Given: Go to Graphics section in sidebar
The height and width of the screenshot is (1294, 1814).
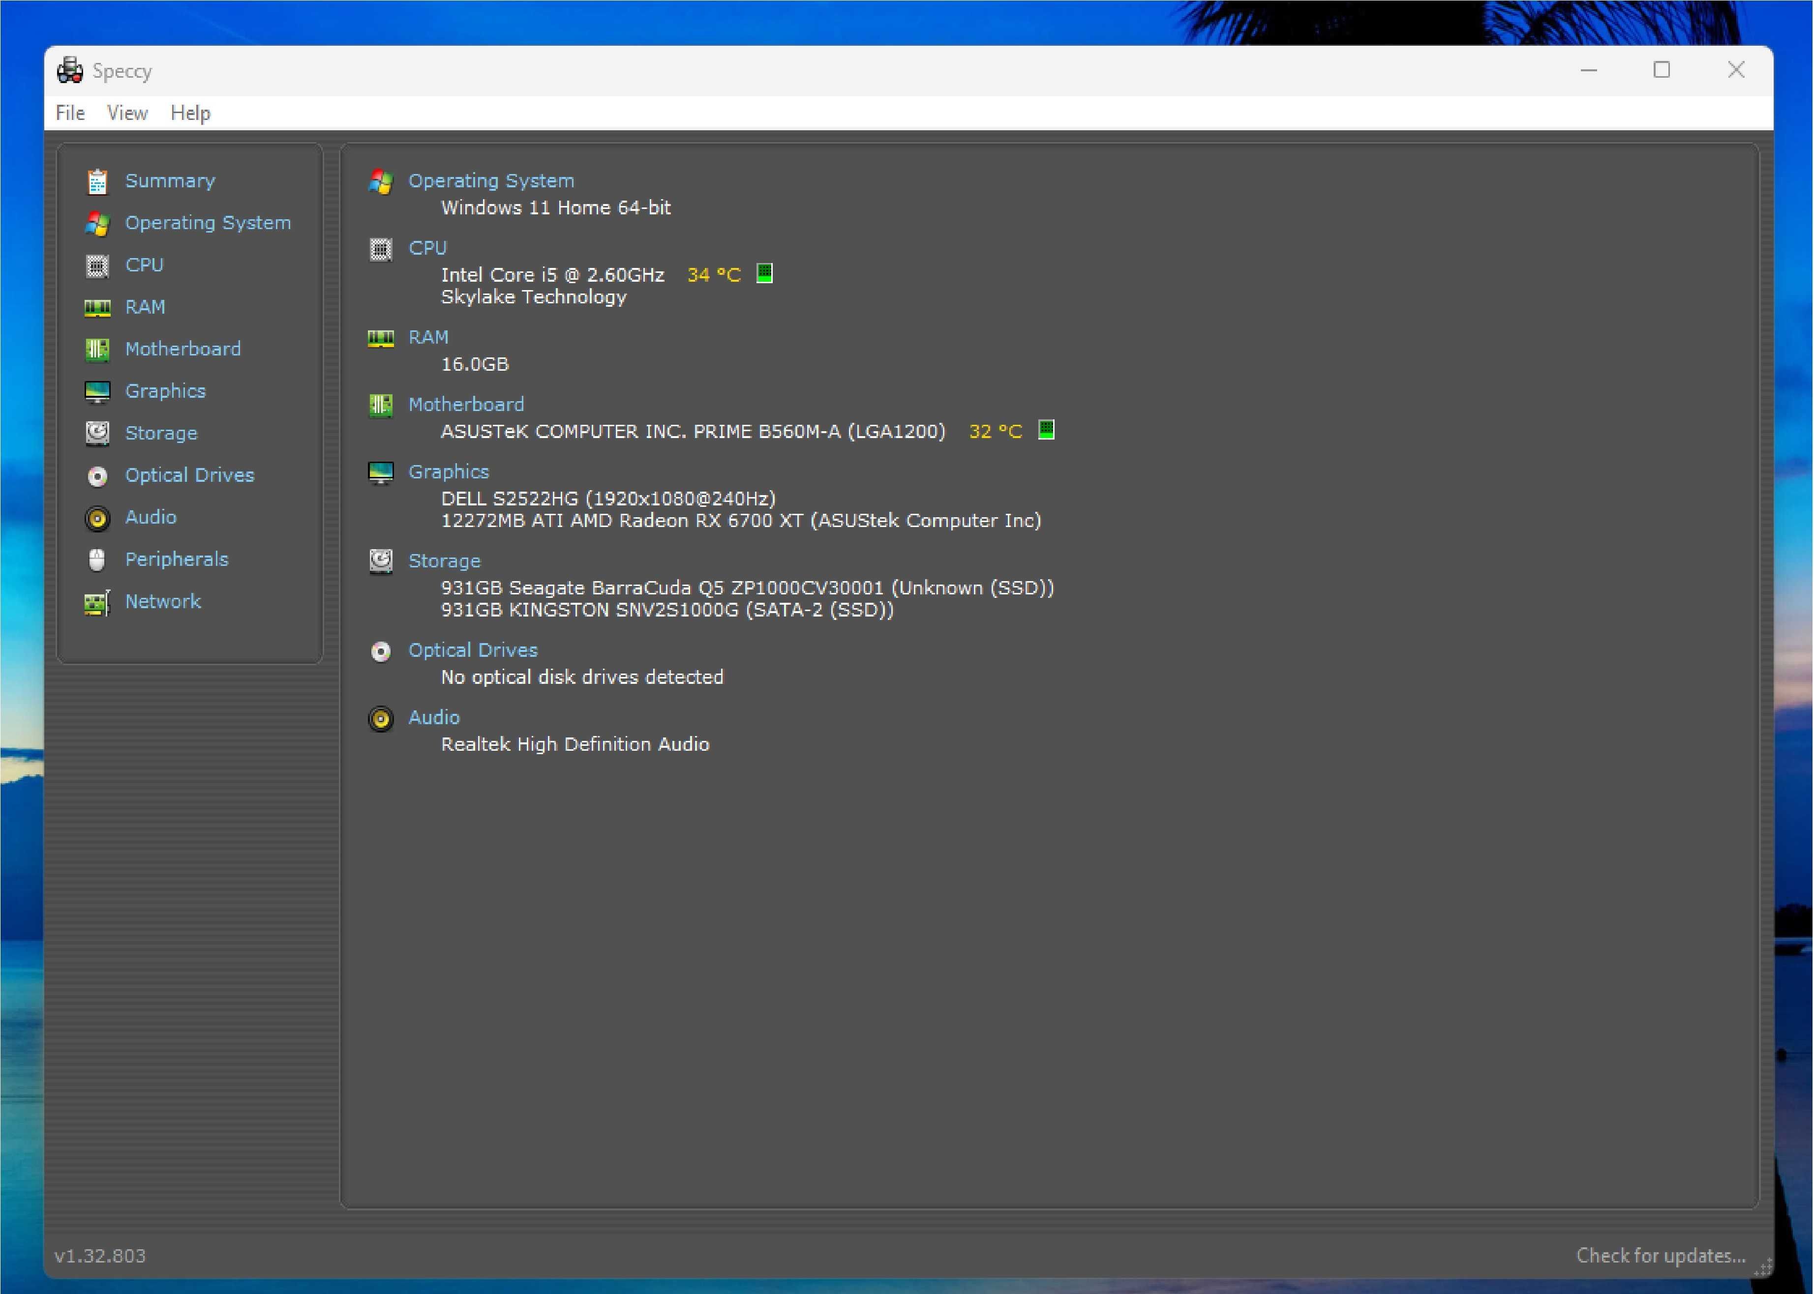Looking at the screenshot, I should 165,391.
